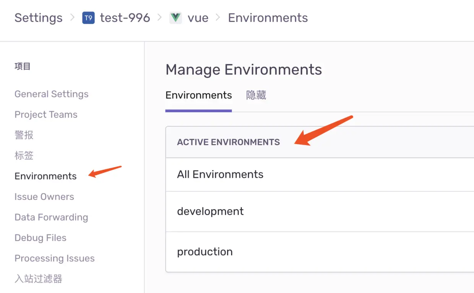Select Environments in the sidebar
Image resolution: width=474 pixels, height=293 pixels.
45,176
